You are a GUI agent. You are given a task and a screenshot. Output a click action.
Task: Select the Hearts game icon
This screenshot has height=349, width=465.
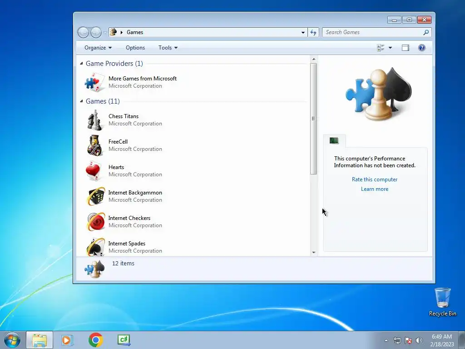click(94, 171)
